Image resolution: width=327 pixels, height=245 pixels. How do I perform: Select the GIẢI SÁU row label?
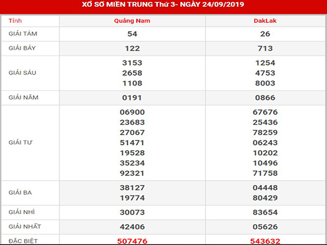click(23, 73)
